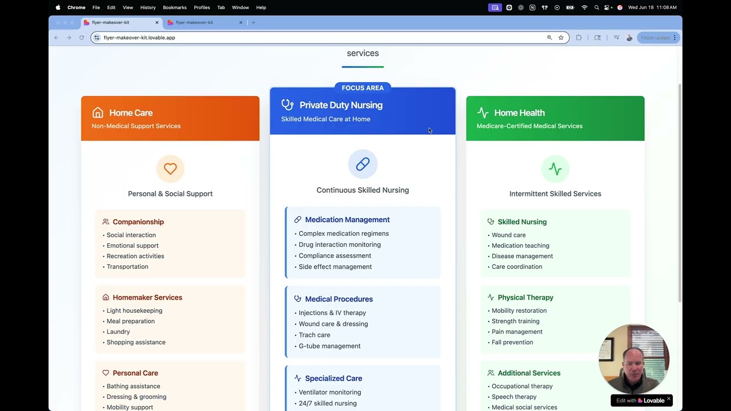
Task: Open macOS Spotlight search icon
Action: (x=597, y=7)
